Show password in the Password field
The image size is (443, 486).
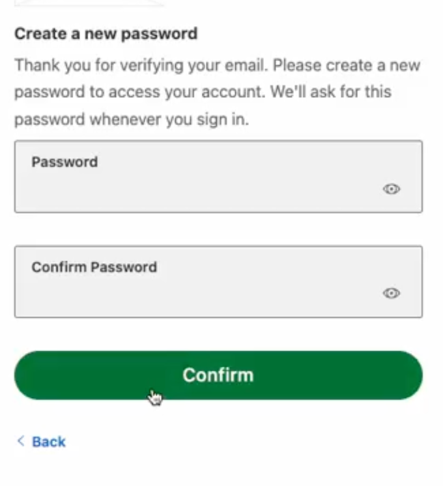(x=391, y=190)
